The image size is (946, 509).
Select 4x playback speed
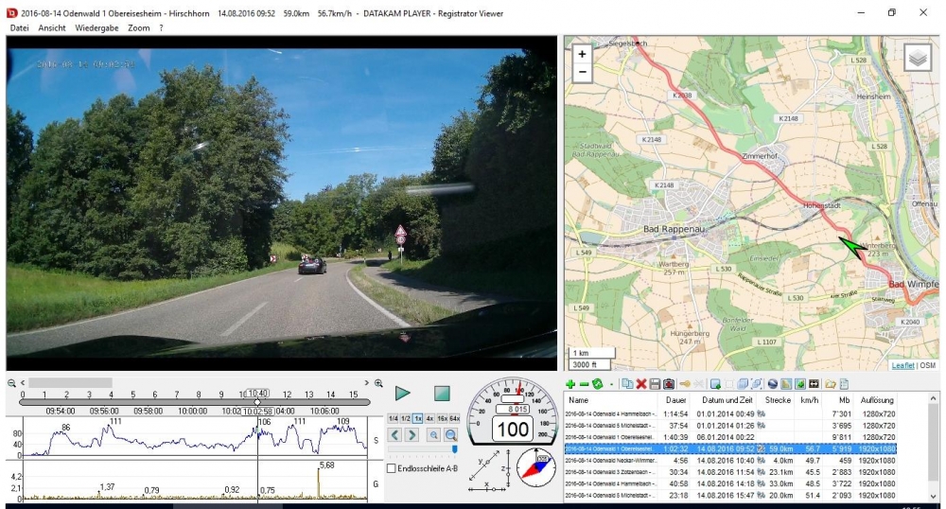[429, 418]
